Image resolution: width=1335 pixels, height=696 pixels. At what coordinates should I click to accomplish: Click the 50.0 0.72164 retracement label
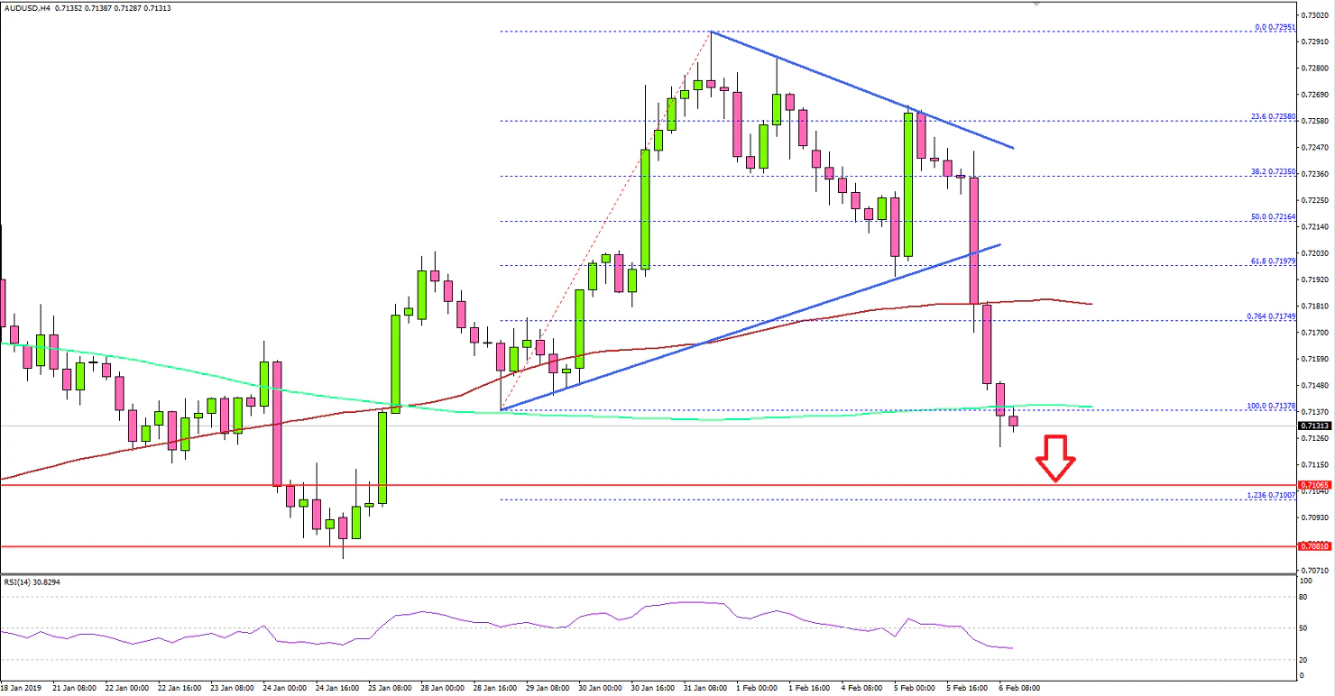[1274, 218]
